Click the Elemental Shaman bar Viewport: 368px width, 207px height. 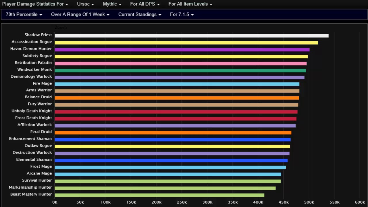pyautogui.click(x=171, y=160)
